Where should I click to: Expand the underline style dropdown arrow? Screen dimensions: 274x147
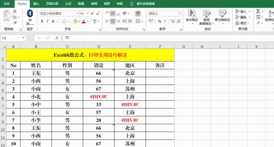point(57,22)
